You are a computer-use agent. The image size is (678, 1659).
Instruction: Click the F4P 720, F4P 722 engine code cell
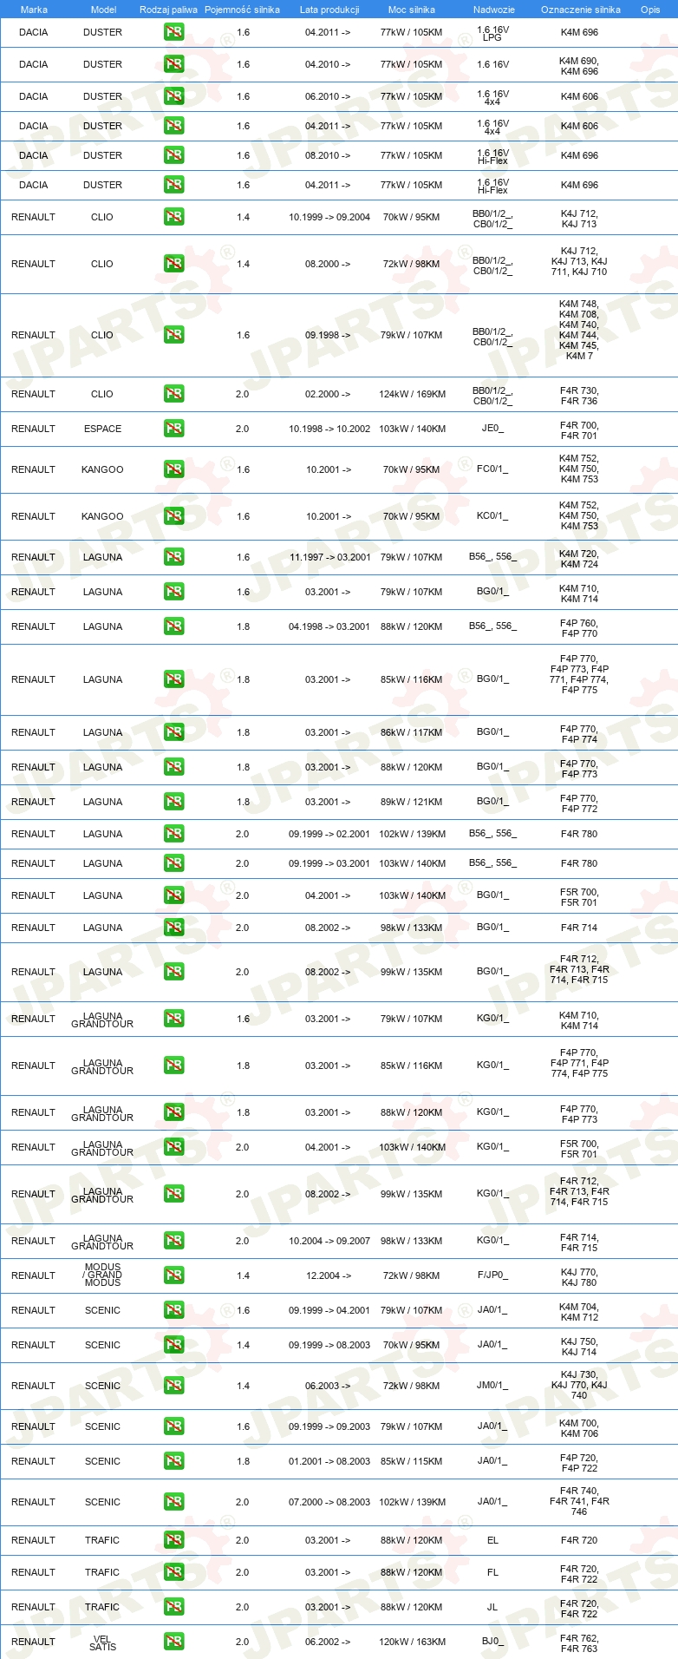point(579,1463)
